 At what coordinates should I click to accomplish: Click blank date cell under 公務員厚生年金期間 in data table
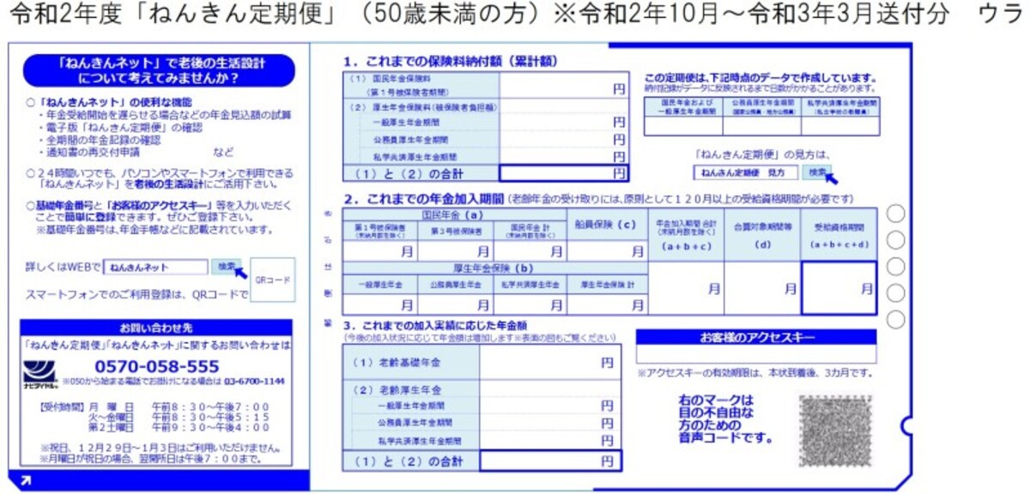762,126
